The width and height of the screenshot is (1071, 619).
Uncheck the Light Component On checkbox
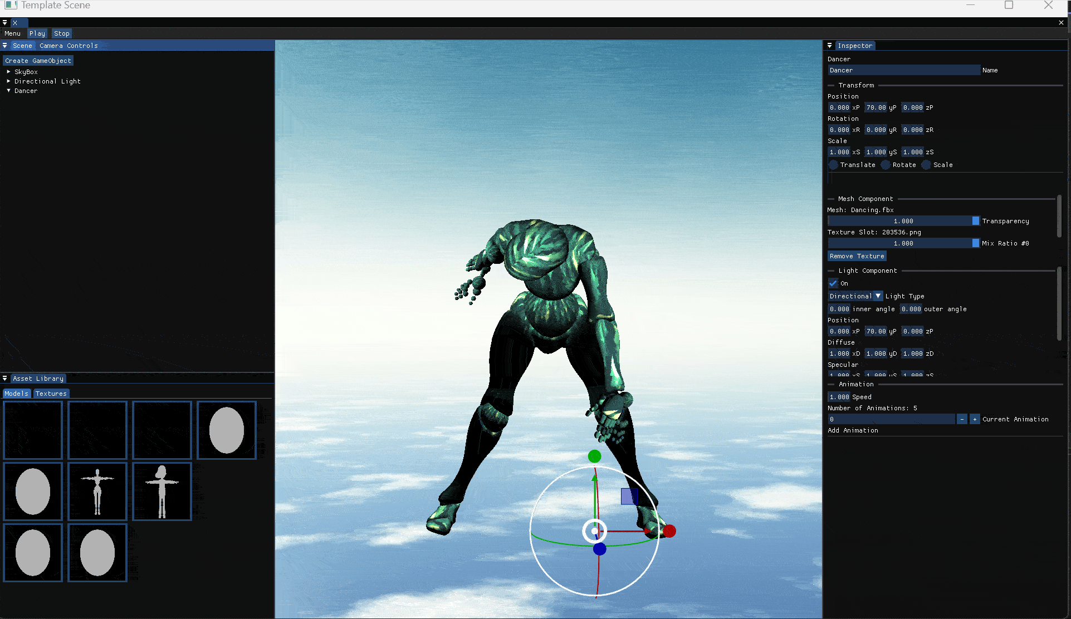click(x=833, y=283)
